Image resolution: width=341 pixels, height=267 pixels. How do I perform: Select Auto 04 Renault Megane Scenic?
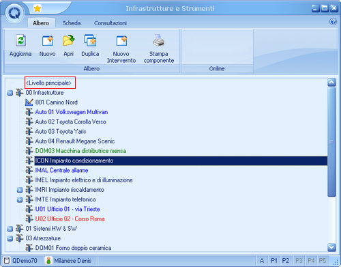point(75,141)
